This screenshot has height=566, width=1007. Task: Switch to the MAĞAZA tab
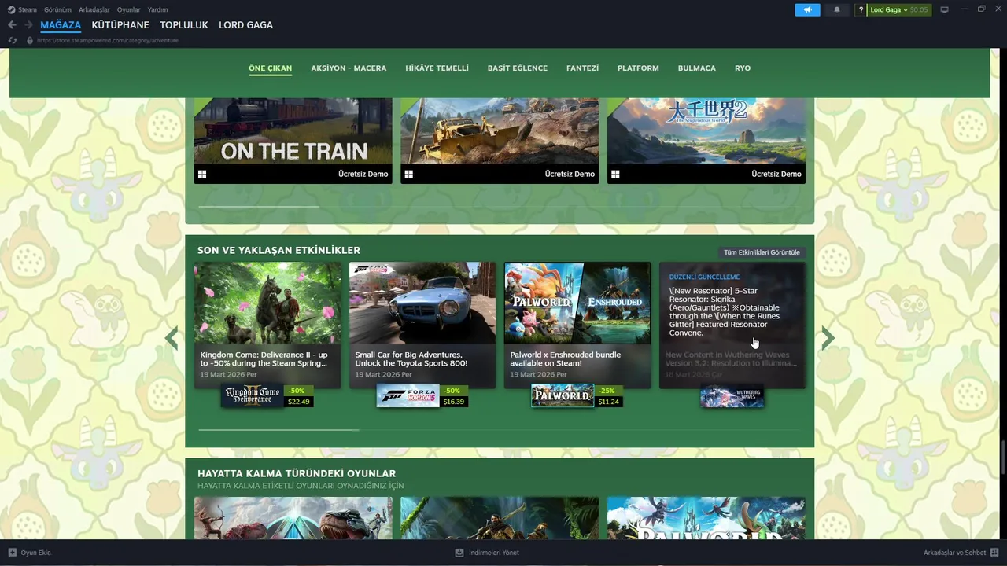pos(61,25)
